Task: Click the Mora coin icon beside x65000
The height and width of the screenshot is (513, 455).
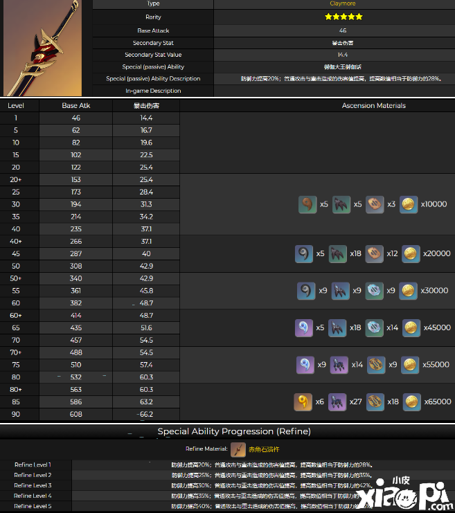Action: [x=411, y=402]
